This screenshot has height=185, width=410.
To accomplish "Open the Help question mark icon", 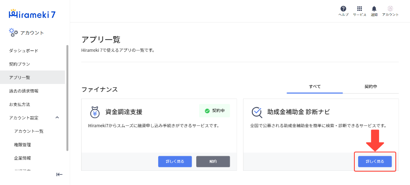I will tap(343, 9).
